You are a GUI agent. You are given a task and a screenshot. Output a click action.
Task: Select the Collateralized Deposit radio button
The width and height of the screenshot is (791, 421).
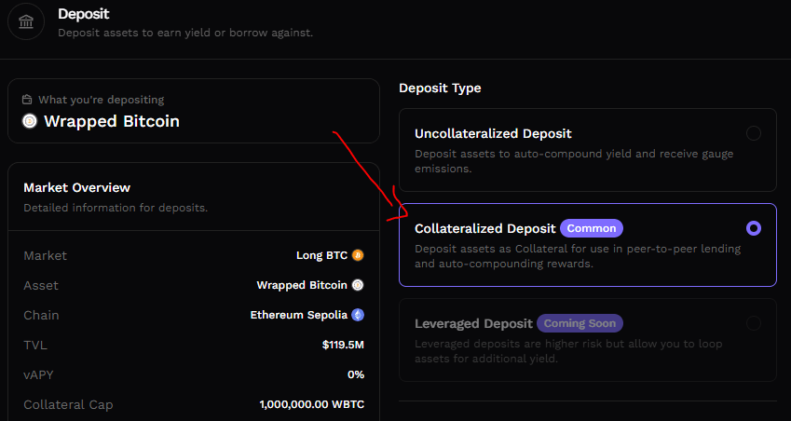point(754,228)
